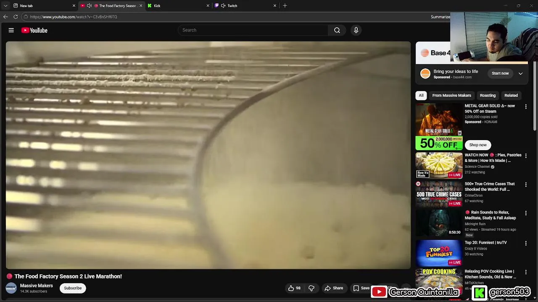Open options for Pies, Pastries video
The width and height of the screenshot is (538, 302).
tap(526, 156)
